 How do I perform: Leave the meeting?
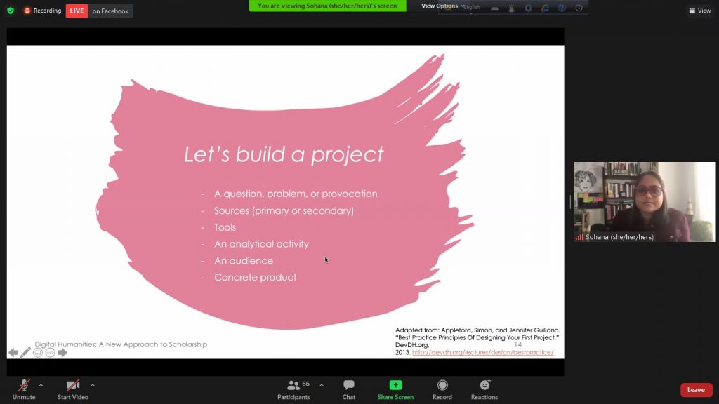point(696,390)
